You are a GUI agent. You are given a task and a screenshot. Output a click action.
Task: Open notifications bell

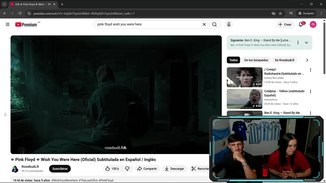(301, 24)
